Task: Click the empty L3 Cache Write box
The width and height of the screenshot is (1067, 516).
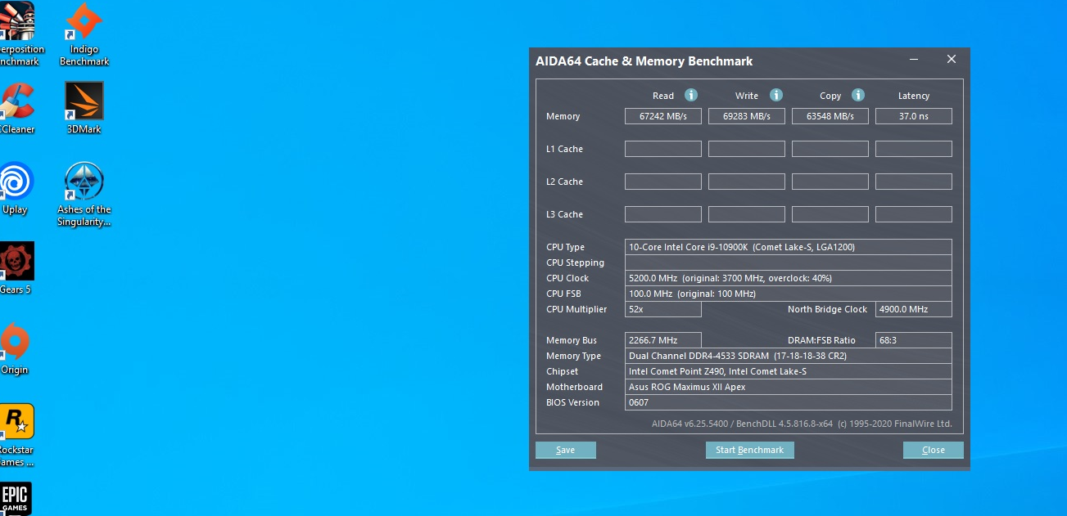Action: coord(747,214)
